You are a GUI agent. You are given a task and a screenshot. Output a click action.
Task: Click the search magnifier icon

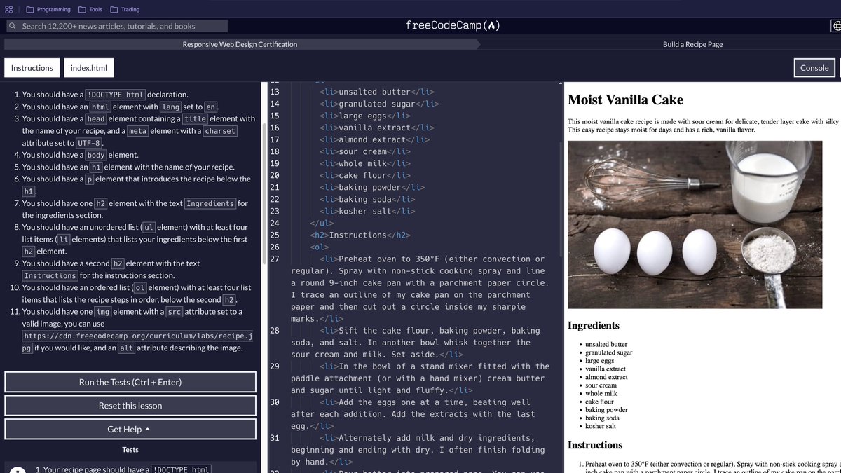pyautogui.click(x=13, y=25)
